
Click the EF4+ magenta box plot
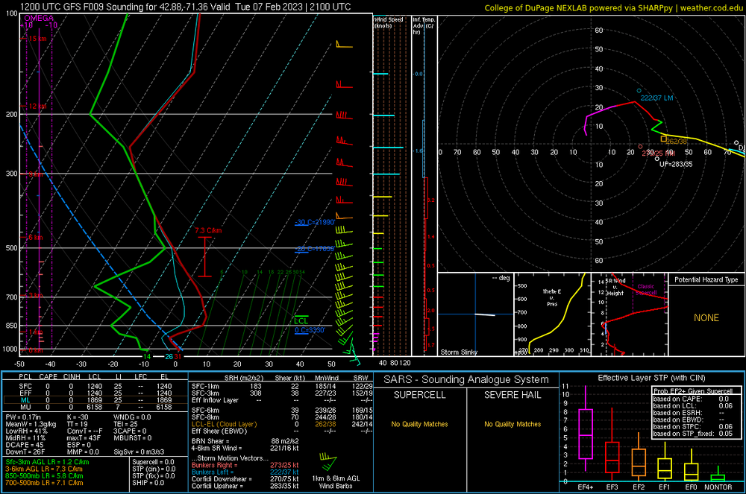(x=585, y=434)
